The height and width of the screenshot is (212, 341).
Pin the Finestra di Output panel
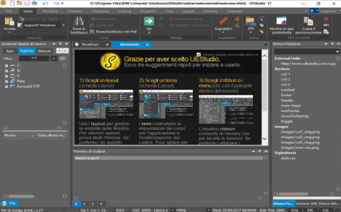coord(260,151)
